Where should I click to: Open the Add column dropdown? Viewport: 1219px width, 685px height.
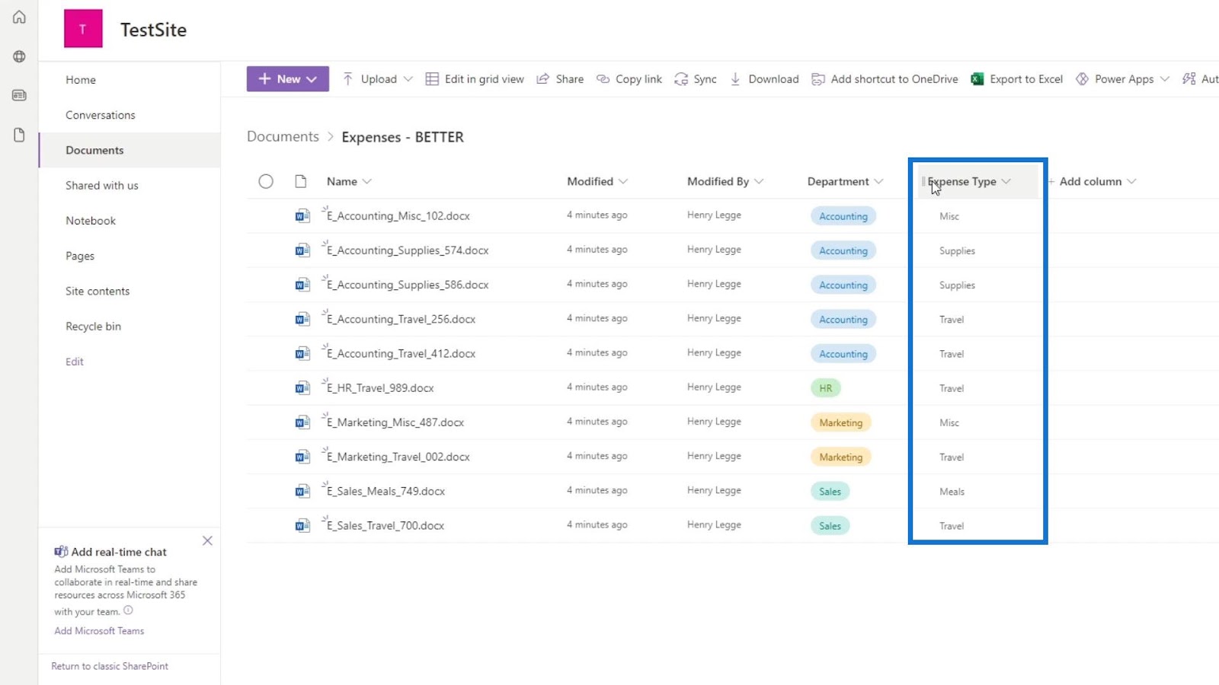pyautogui.click(x=1131, y=181)
